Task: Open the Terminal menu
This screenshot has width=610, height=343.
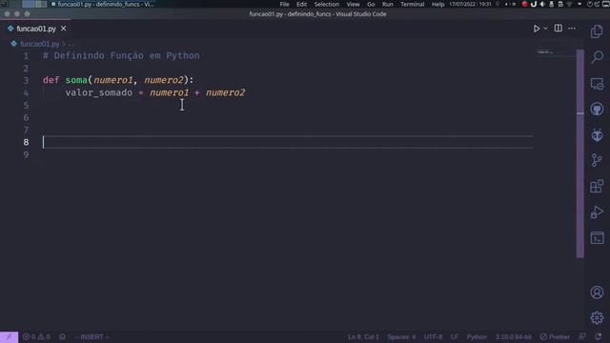Action: pos(413,4)
